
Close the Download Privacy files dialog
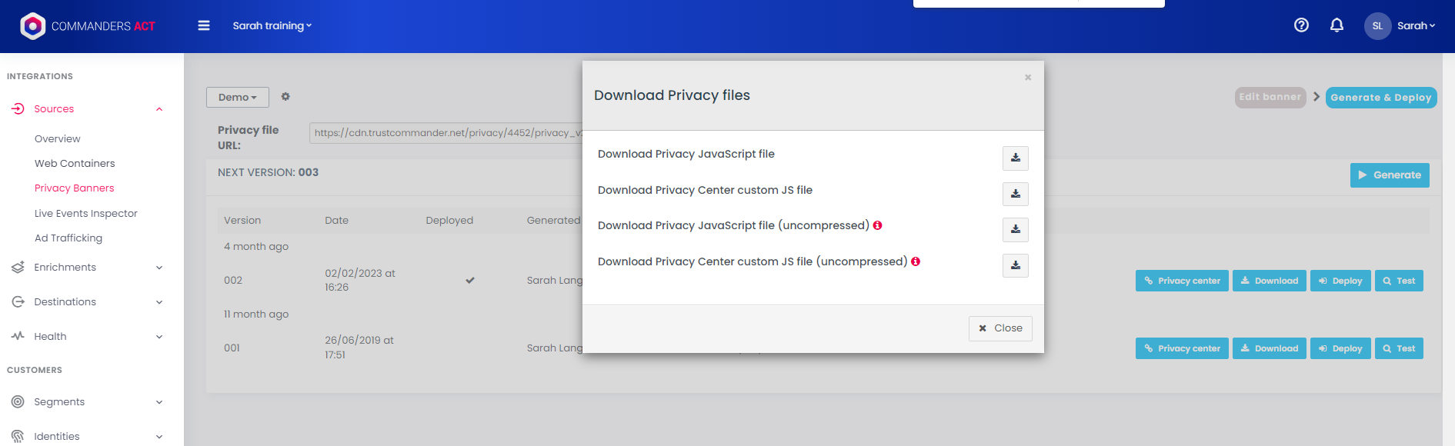(x=1000, y=328)
